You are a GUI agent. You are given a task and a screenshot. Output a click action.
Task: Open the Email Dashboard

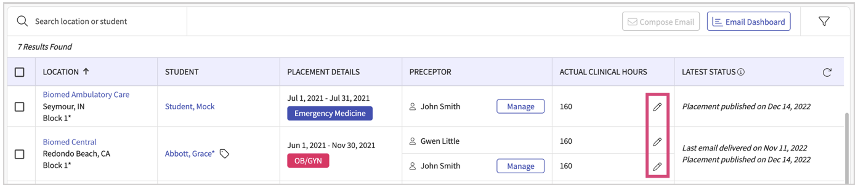[748, 22]
